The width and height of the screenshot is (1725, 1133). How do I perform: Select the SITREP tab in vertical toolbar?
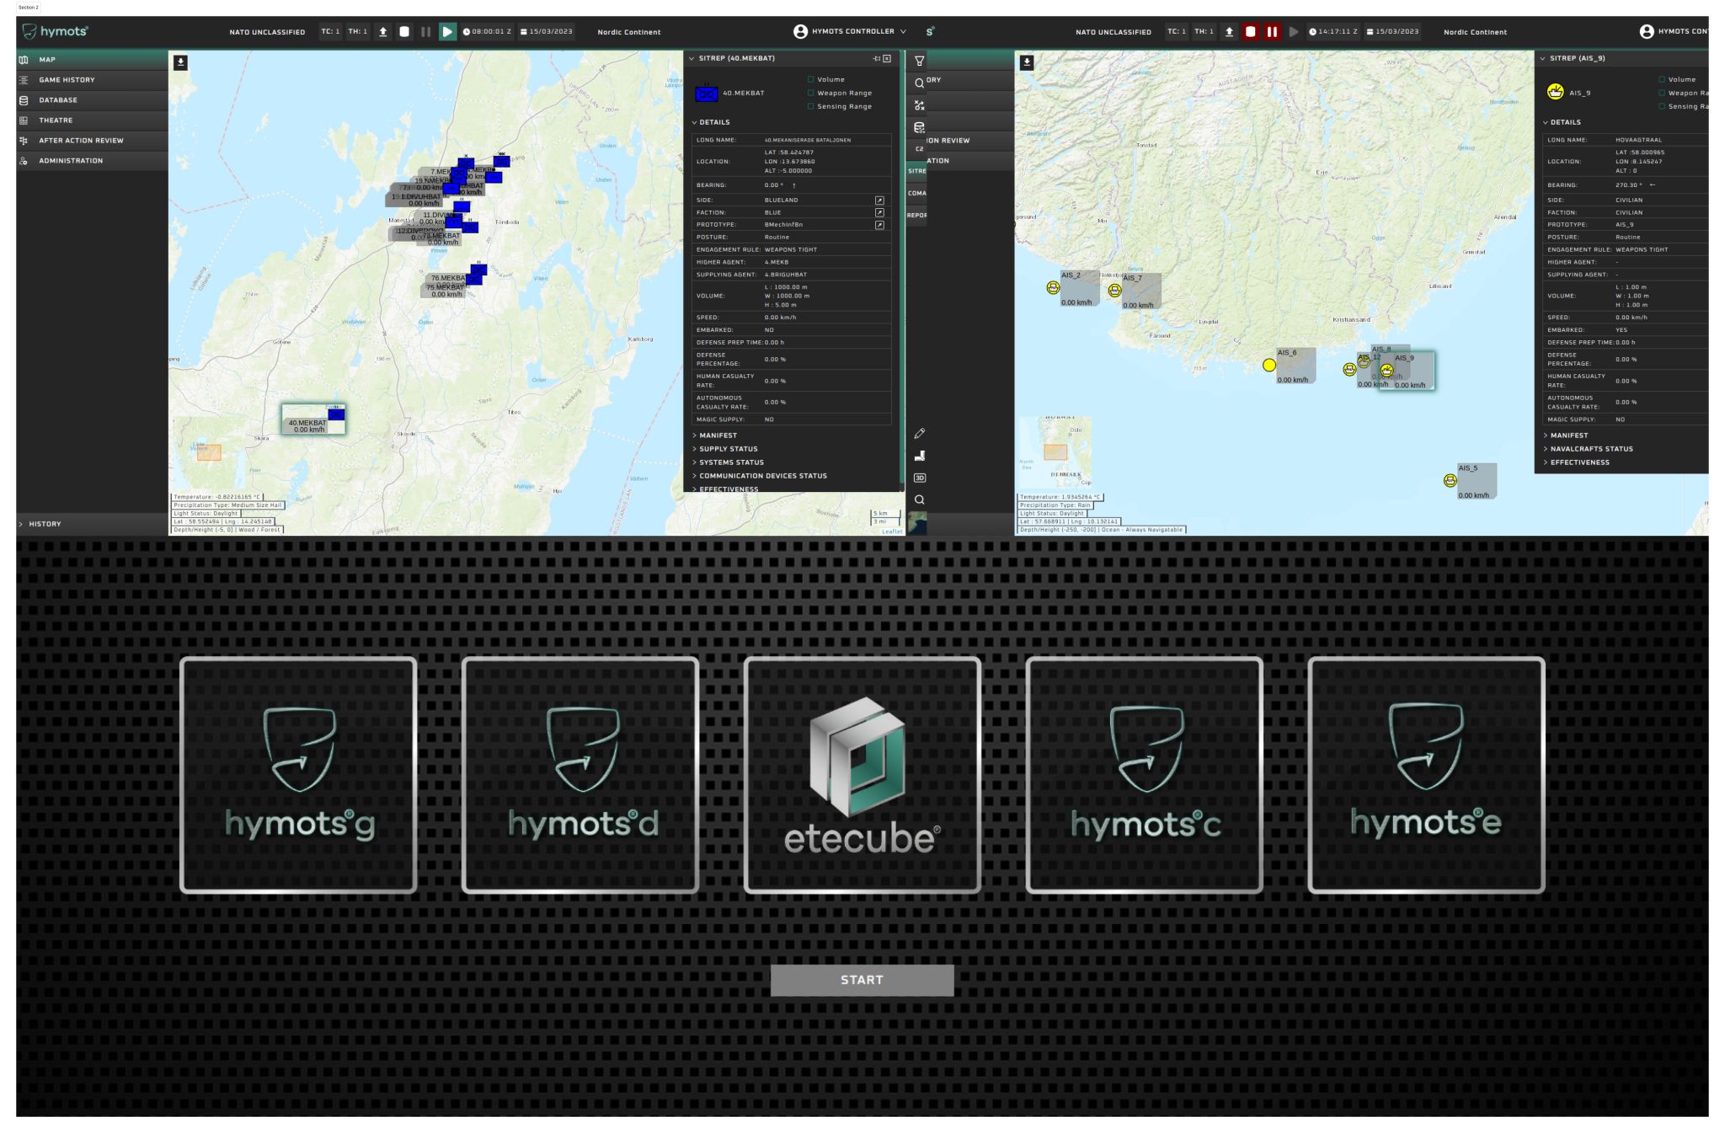pyautogui.click(x=916, y=171)
